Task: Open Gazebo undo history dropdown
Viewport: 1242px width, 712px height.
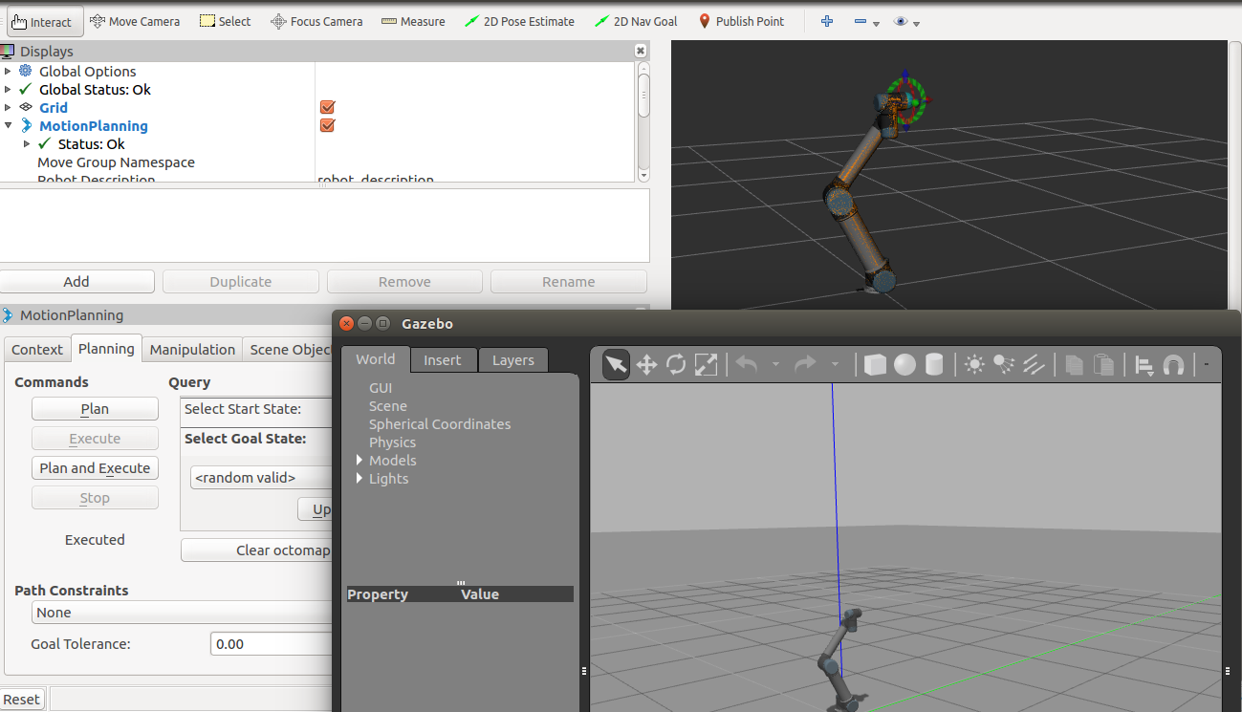Action: [775, 365]
